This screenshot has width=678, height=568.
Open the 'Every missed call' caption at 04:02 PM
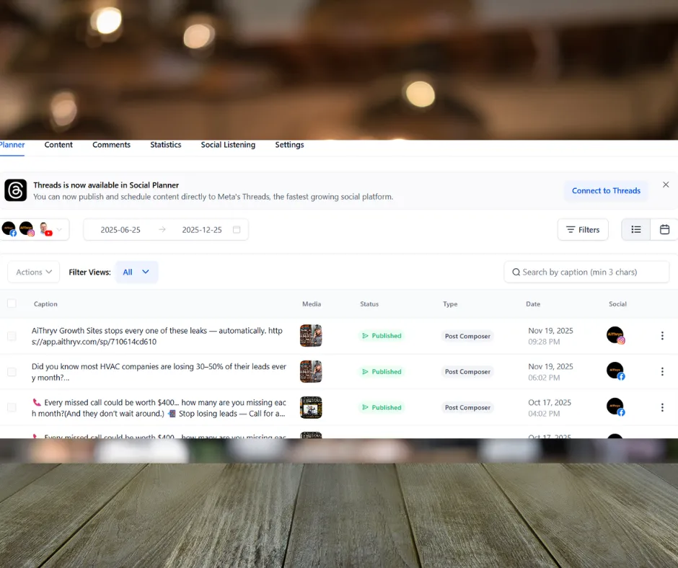point(159,408)
